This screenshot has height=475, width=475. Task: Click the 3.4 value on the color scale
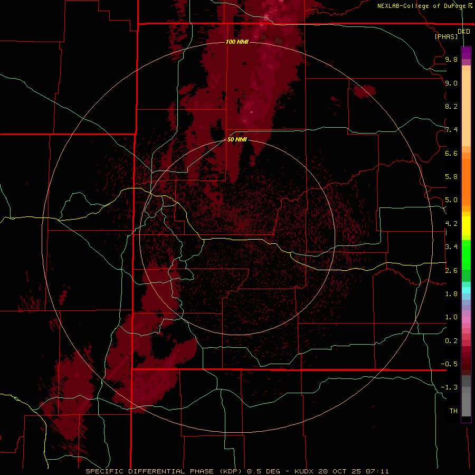[451, 247]
